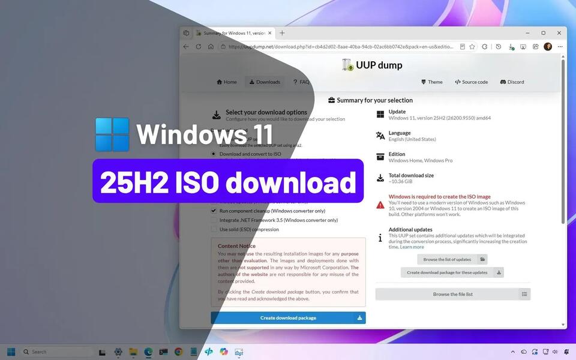
Task: Open the Theme menu
Action: 432,82
